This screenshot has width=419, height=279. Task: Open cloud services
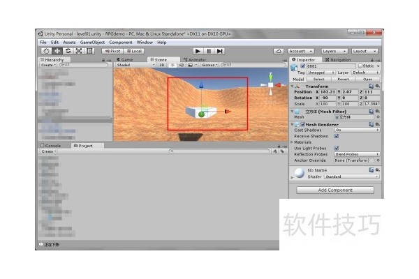[x=279, y=51]
